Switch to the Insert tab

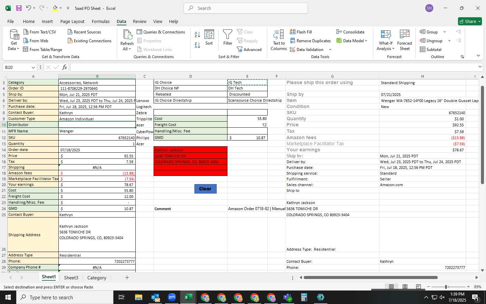(x=47, y=21)
